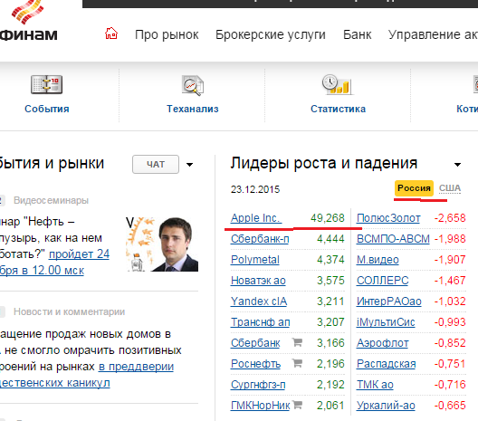Screen dimensions: 478x421
Task: Click the Лидеры роста и падения heading
Action: 324,163
